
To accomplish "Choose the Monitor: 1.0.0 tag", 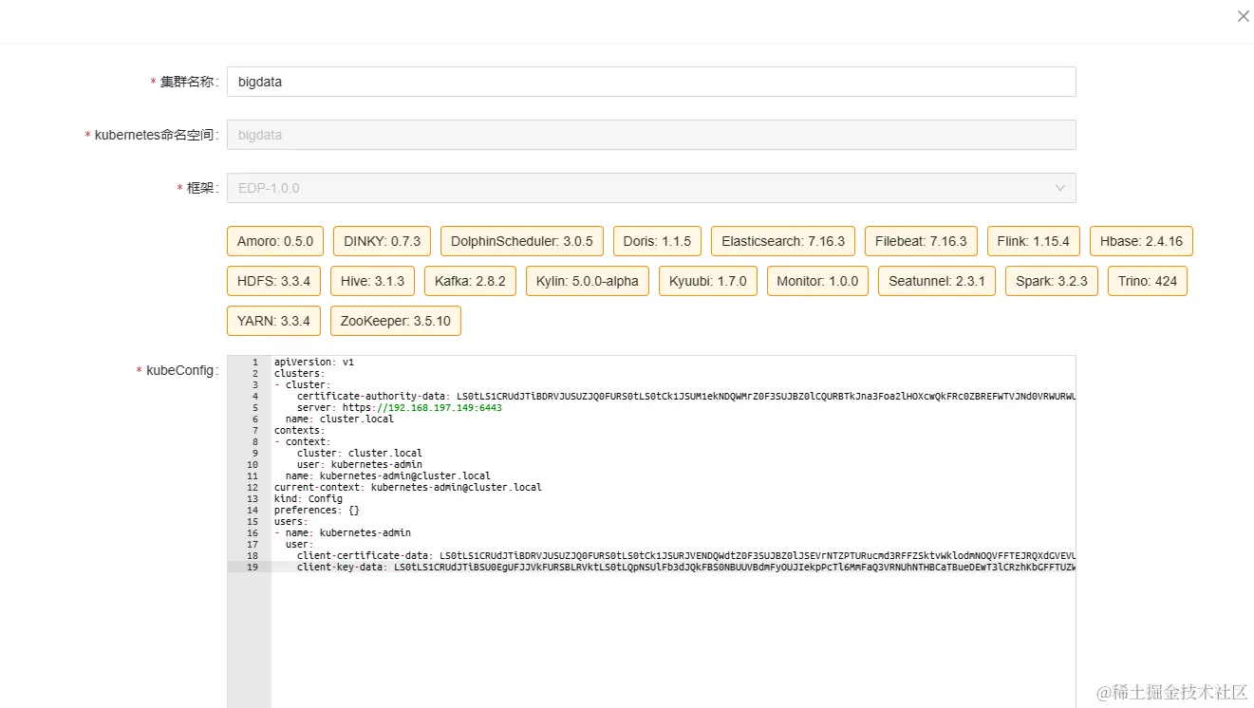I will tap(817, 281).
